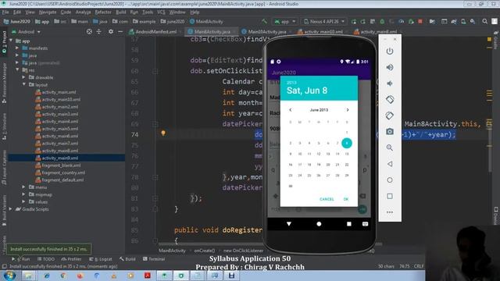Click Project panel scroll-from-source target icon
This screenshot has width=500, height=281.
(89, 31)
